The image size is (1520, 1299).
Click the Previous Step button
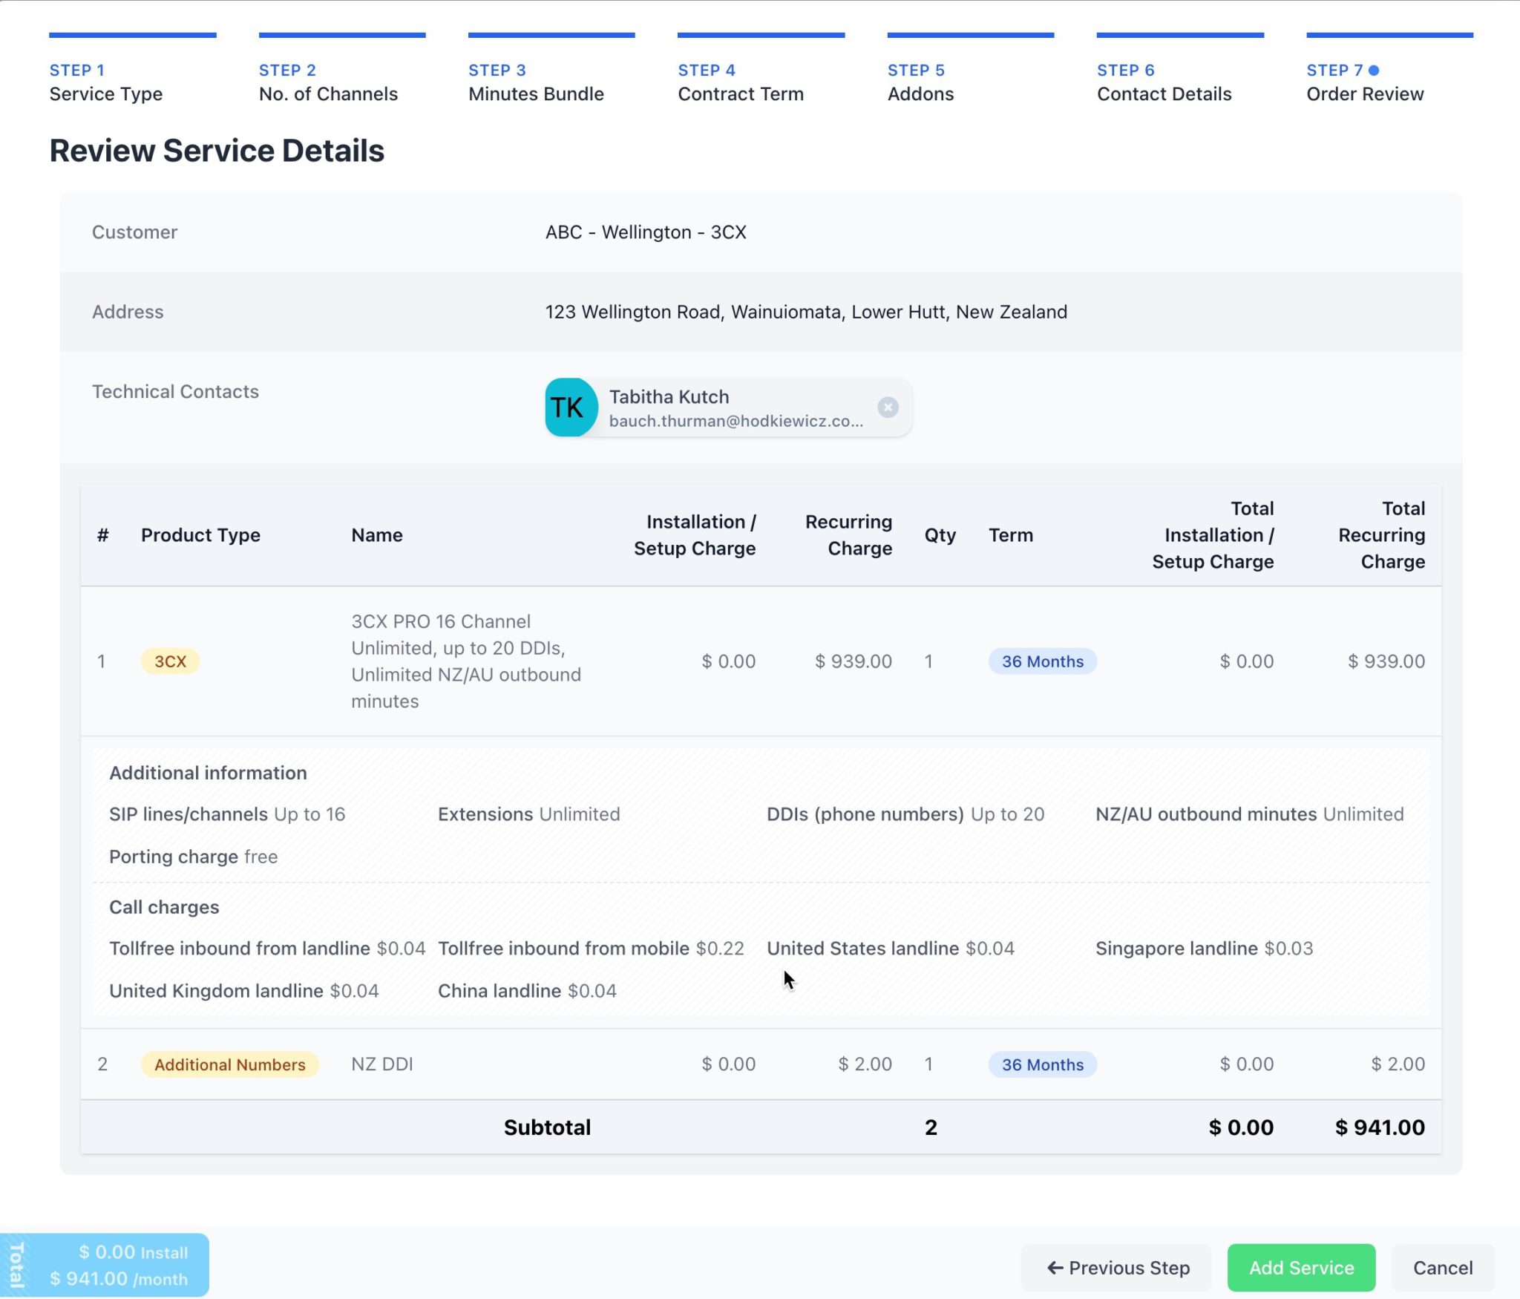(1118, 1268)
